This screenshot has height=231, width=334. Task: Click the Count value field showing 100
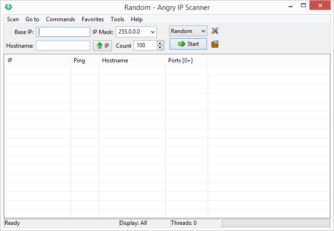click(x=146, y=45)
